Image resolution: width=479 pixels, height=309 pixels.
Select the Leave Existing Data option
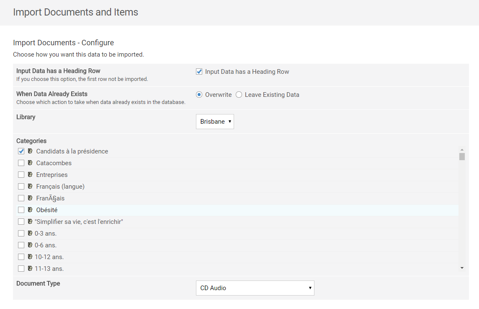239,95
